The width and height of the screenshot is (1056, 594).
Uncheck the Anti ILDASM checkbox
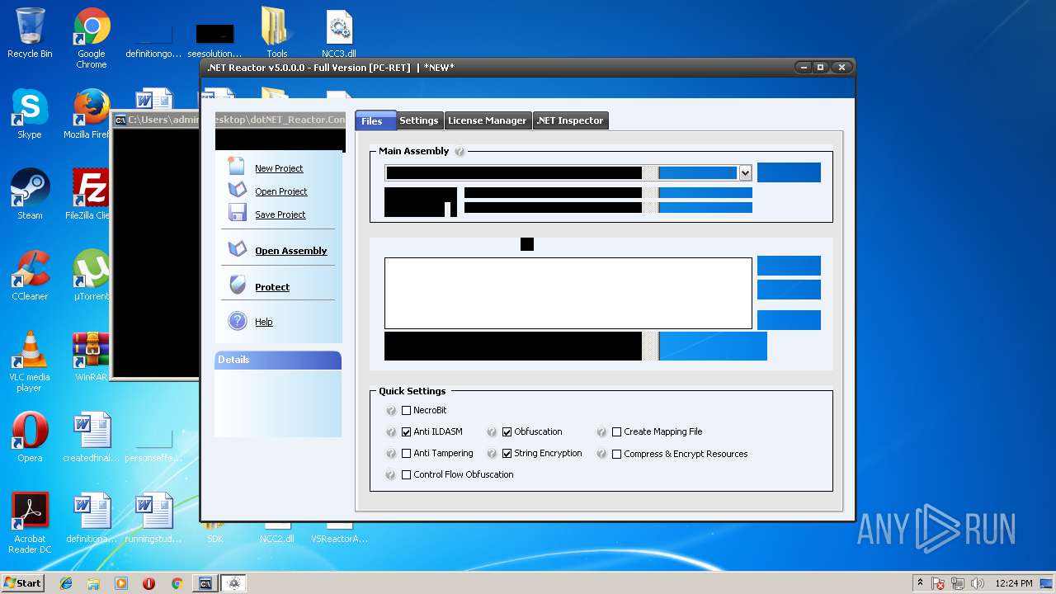(406, 432)
